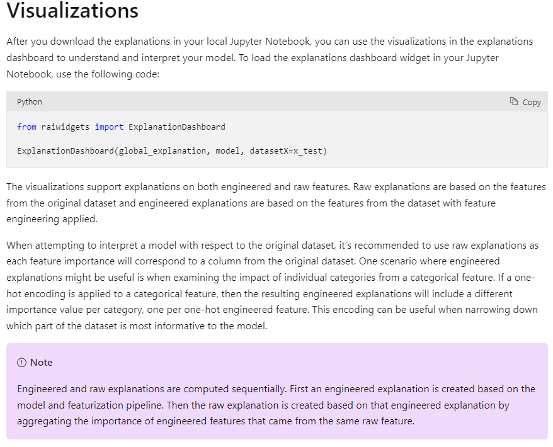Select the word raiwidgets in the code
The image size is (553, 447).
[65, 127]
